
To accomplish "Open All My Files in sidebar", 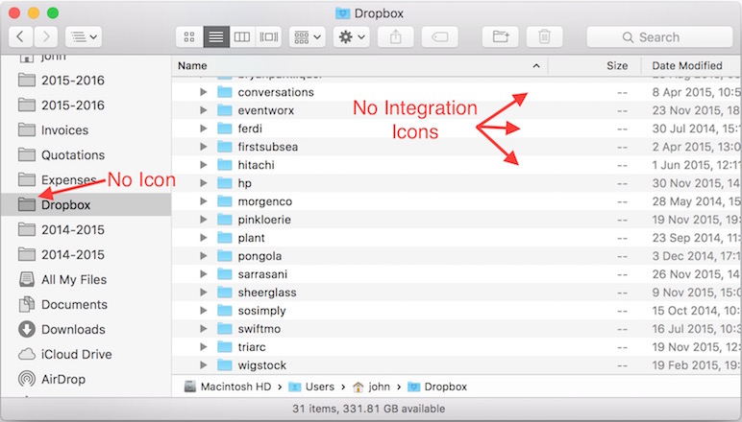I will (x=86, y=279).
